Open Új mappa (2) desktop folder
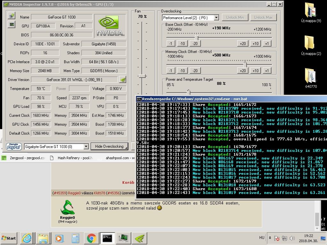 click(x=311, y=45)
